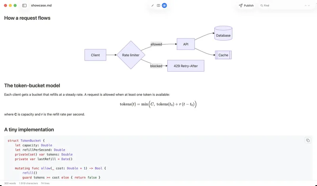317x186 pixels.
Task: Go to previous find match arrow
Action: click(x=306, y=6)
